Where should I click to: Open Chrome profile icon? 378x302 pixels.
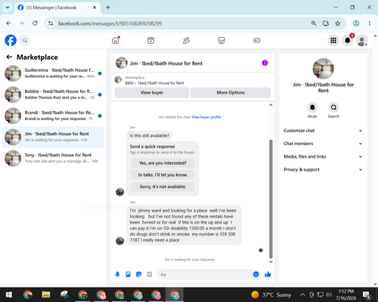356,23
